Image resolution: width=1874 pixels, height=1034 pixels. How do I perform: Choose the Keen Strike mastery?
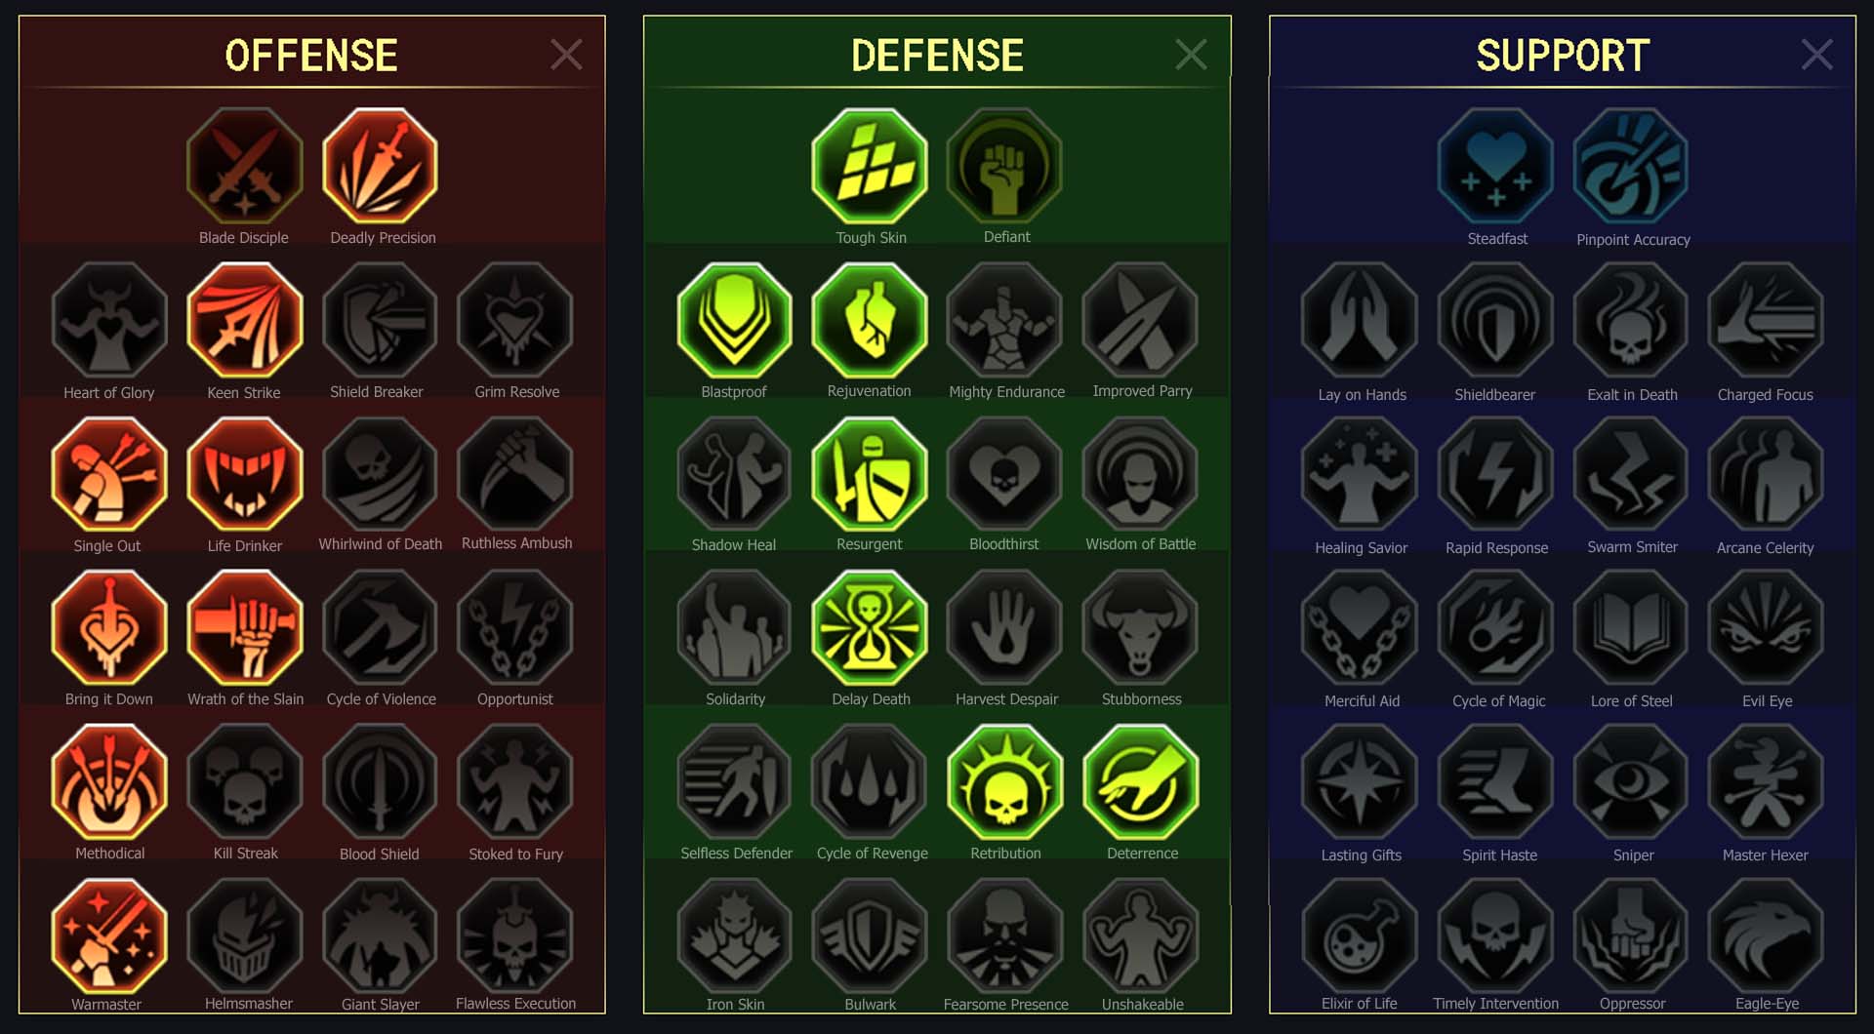pyautogui.click(x=245, y=320)
